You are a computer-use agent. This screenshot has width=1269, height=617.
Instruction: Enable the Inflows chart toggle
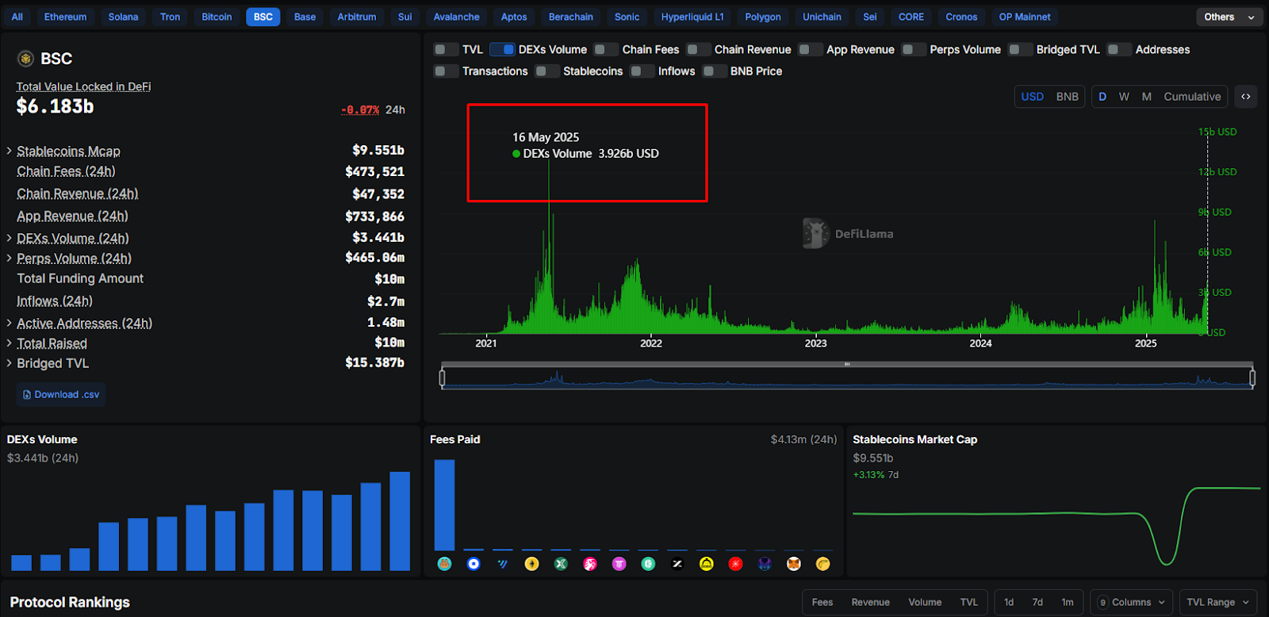(x=642, y=71)
